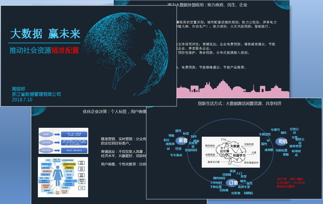
Task: Select the line starting 廉租房的空置识别
Action: click(226, 22)
